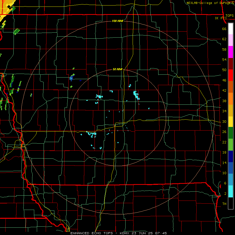This screenshot has width=235, height=235.
Task: Click the '50 NMI' range ring label
Action: tap(118, 69)
